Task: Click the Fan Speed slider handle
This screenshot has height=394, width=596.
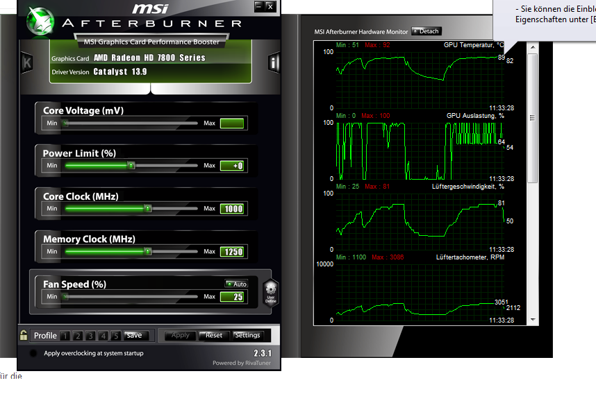Action: [x=66, y=296]
